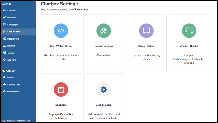Click 'Get chat script to add to your website' text
The width and height of the screenshot is (218, 123).
61,57
